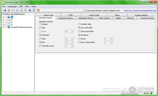Uncheck the Size column checkbox
158x96 pixels.
coord(40,42)
